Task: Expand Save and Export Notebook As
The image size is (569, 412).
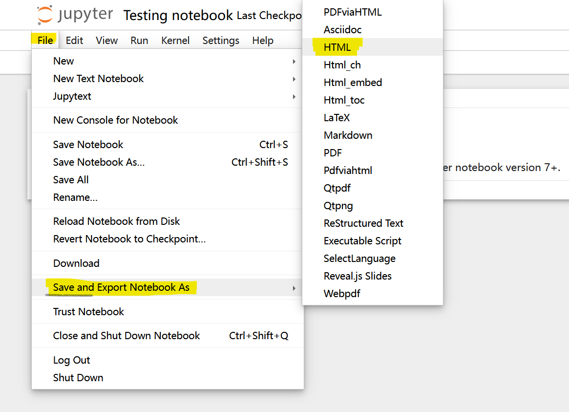Action: pos(168,287)
